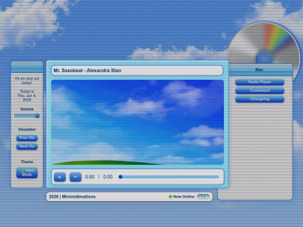Click the Nav panel header
303x227 pixels.
click(x=259, y=70)
